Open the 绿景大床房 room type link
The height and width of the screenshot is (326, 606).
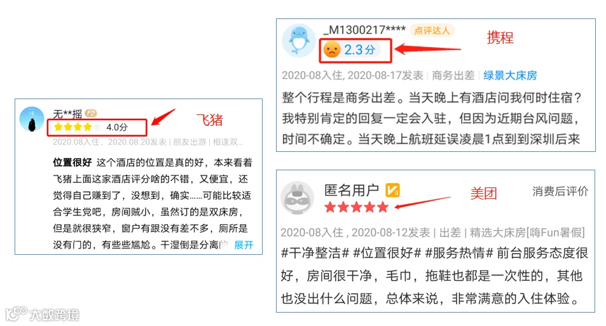click(510, 76)
